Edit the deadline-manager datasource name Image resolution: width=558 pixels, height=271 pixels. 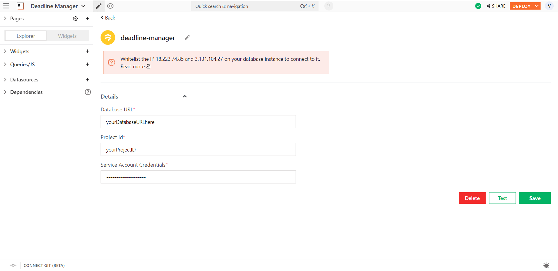[x=187, y=38]
